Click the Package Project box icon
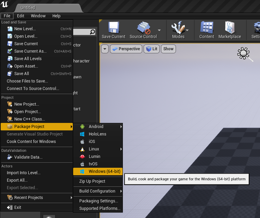This screenshot has width=260, height=218. point(10,127)
